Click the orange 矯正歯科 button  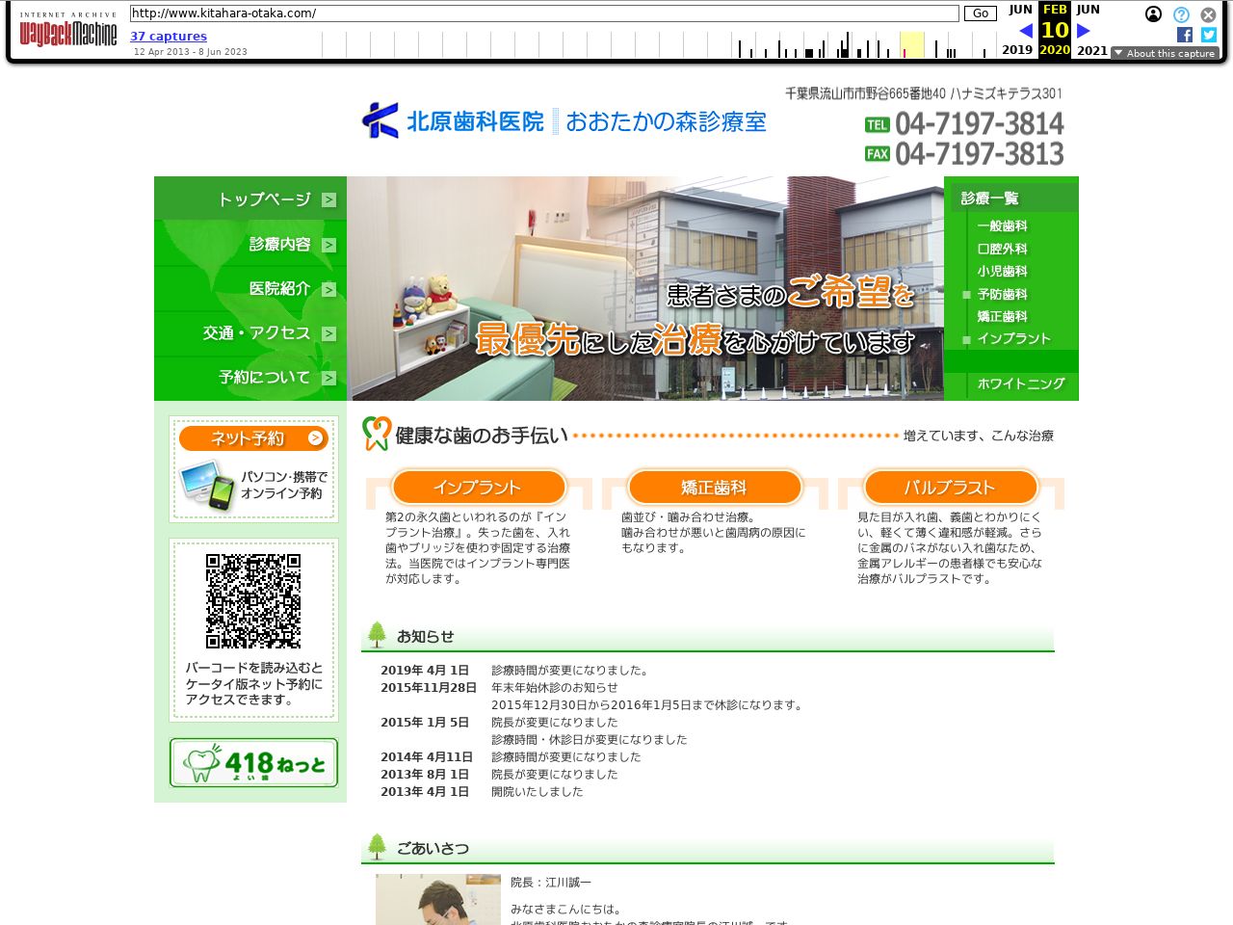click(x=714, y=488)
